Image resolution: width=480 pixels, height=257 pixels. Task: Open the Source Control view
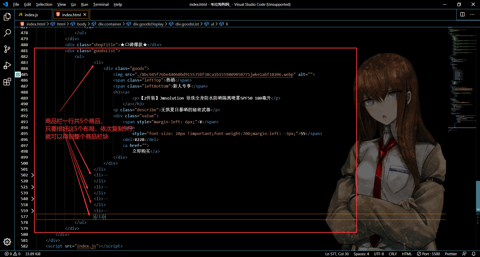[x=7, y=49]
